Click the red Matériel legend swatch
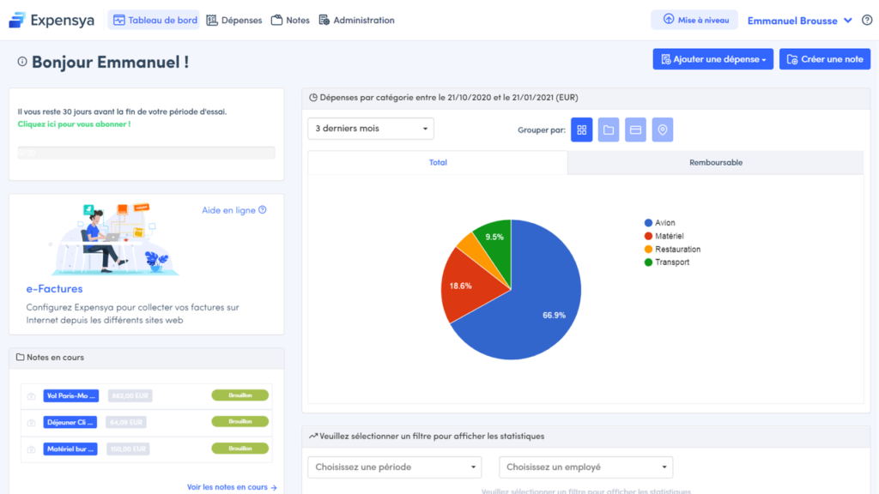The height and width of the screenshot is (494, 879). pyautogui.click(x=648, y=237)
